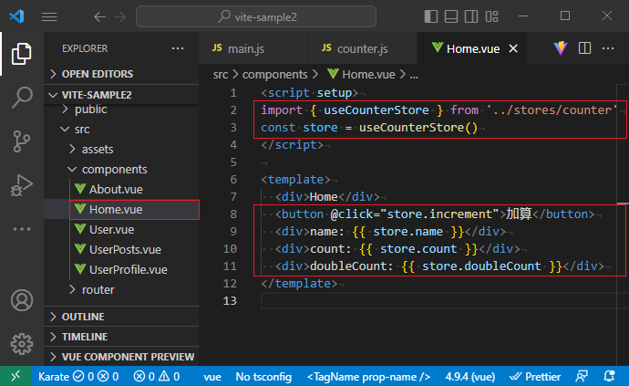The image size is (629, 386).
Task: Click store.doubleCount in line 11
Action: (481, 266)
